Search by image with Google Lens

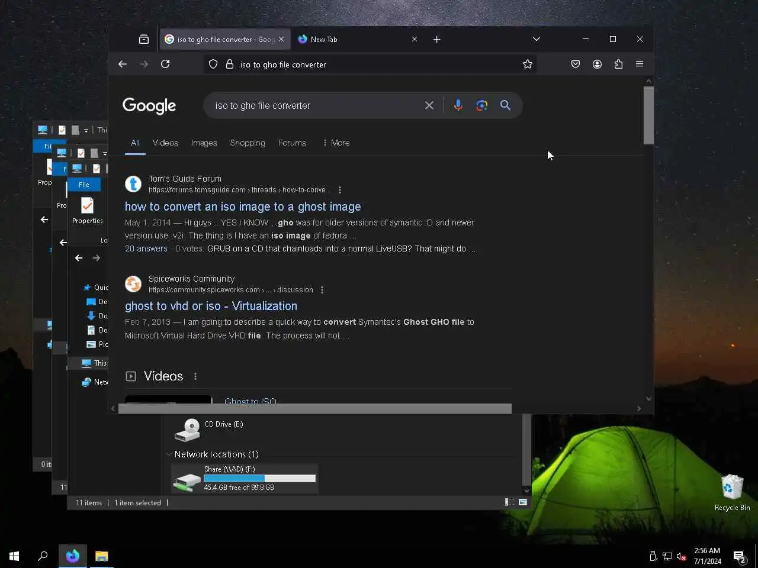click(x=482, y=105)
